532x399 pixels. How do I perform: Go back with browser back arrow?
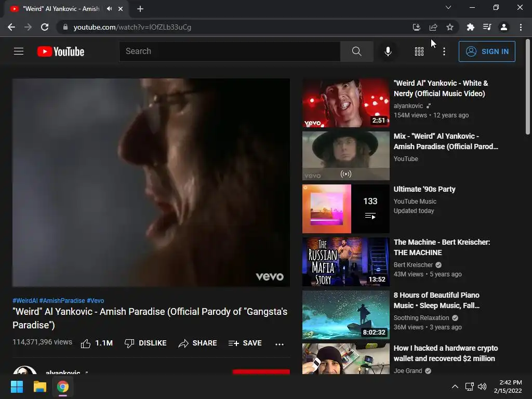(11, 27)
